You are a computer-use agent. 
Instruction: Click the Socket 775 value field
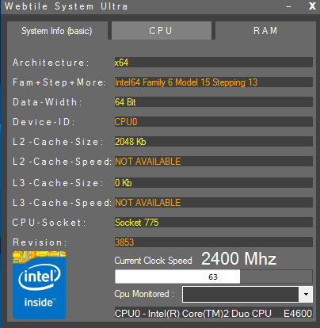pyautogui.click(x=214, y=223)
